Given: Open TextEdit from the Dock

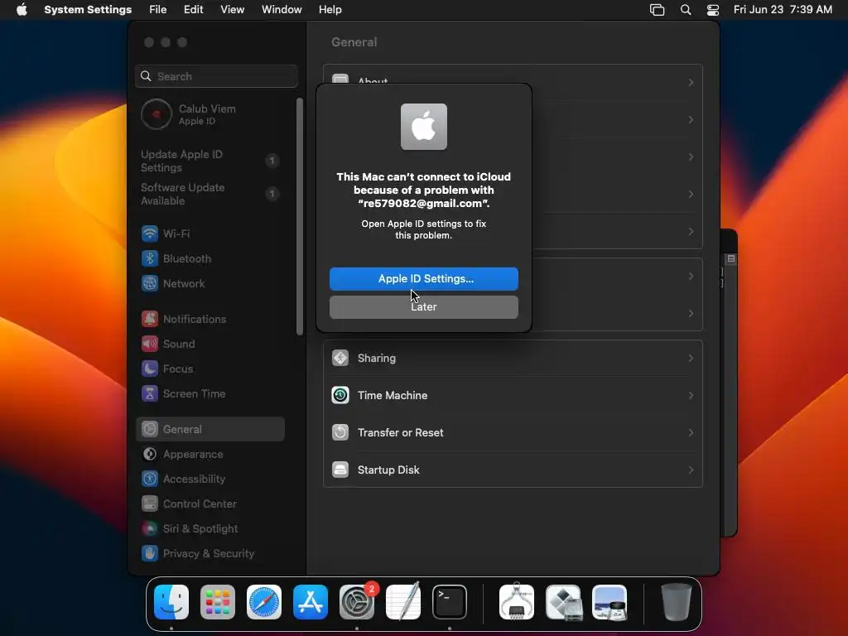Looking at the screenshot, I should 403,601.
